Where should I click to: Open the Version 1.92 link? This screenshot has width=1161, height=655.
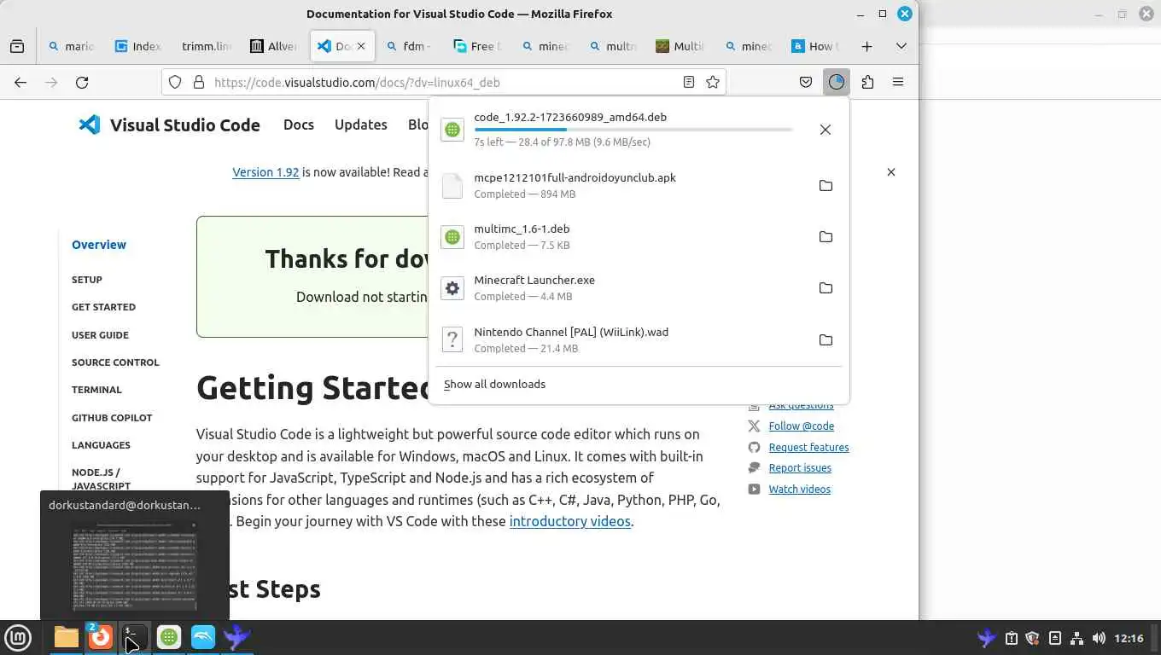tap(265, 172)
